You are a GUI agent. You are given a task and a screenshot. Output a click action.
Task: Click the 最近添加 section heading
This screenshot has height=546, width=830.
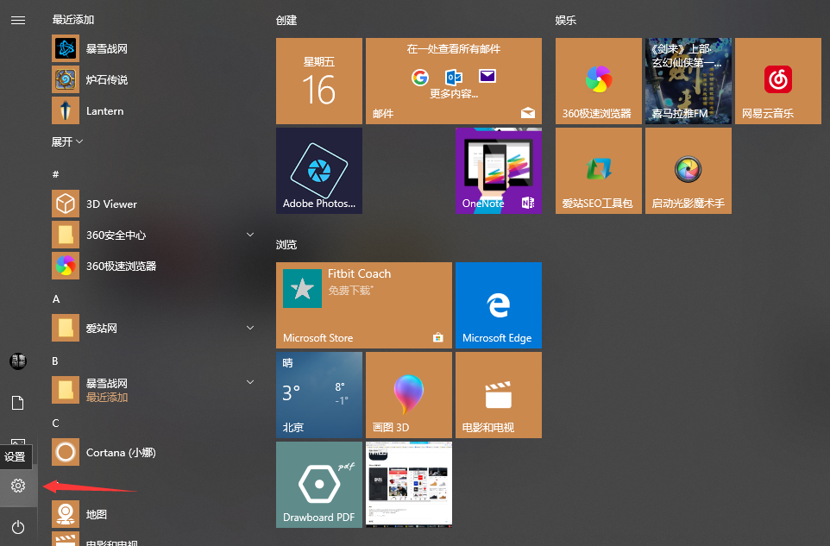(73, 20)
